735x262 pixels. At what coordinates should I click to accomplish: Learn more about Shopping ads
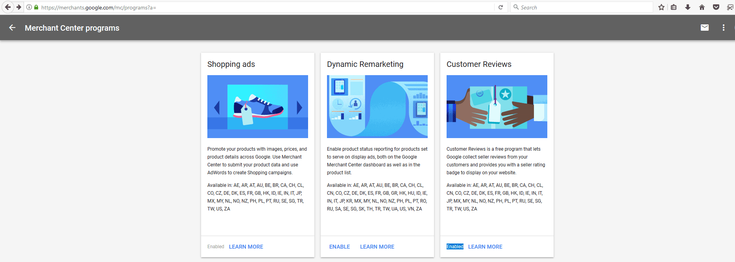(246, 247)
